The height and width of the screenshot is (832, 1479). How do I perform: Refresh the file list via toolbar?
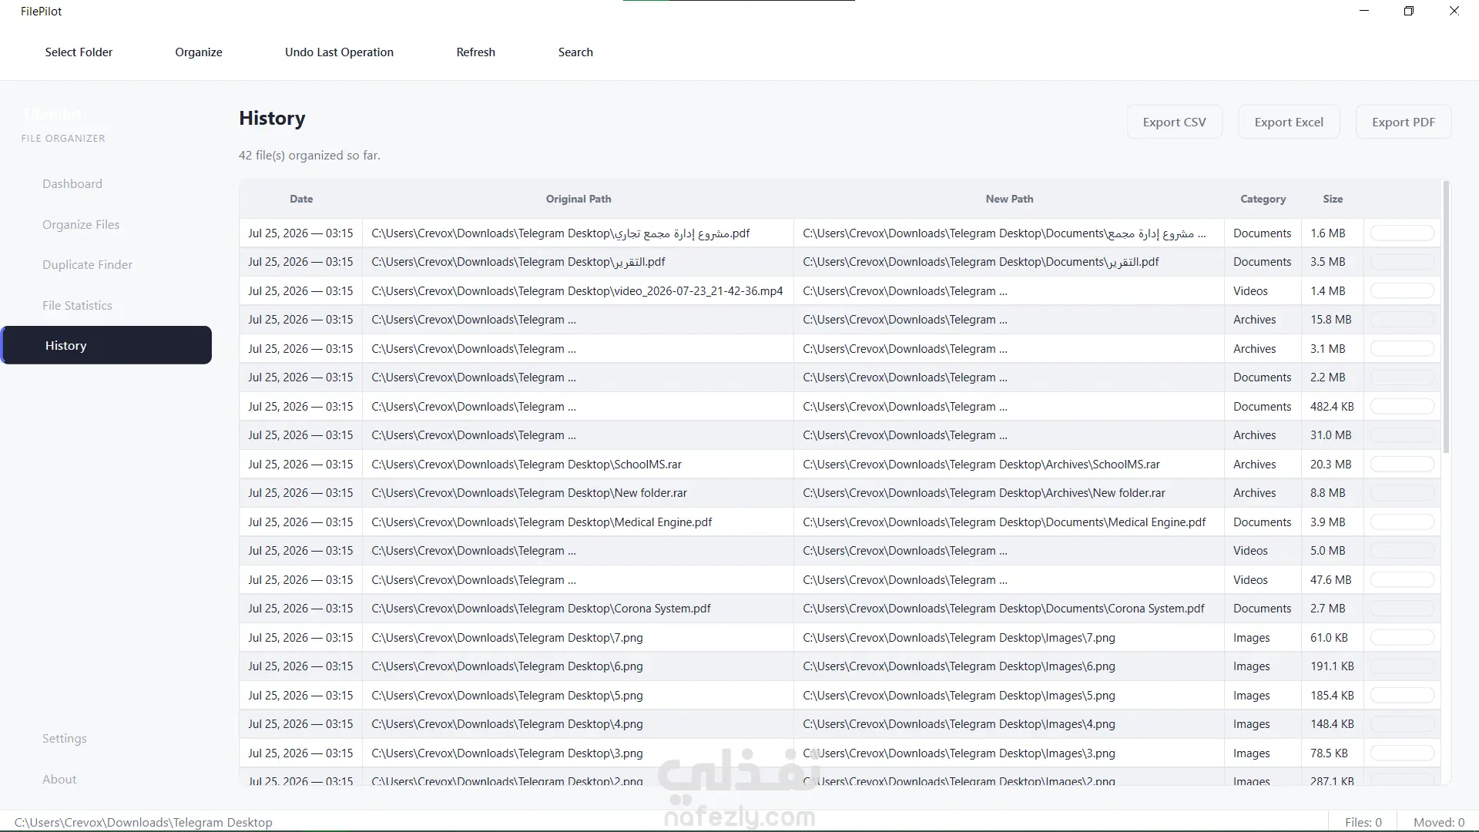tap(475, 52)
